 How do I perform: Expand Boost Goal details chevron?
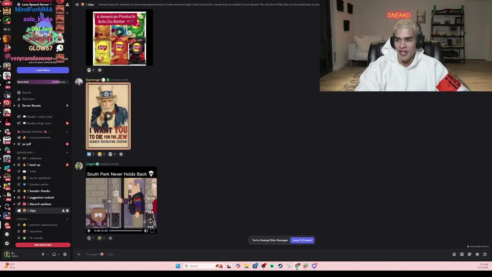point(67,82)
